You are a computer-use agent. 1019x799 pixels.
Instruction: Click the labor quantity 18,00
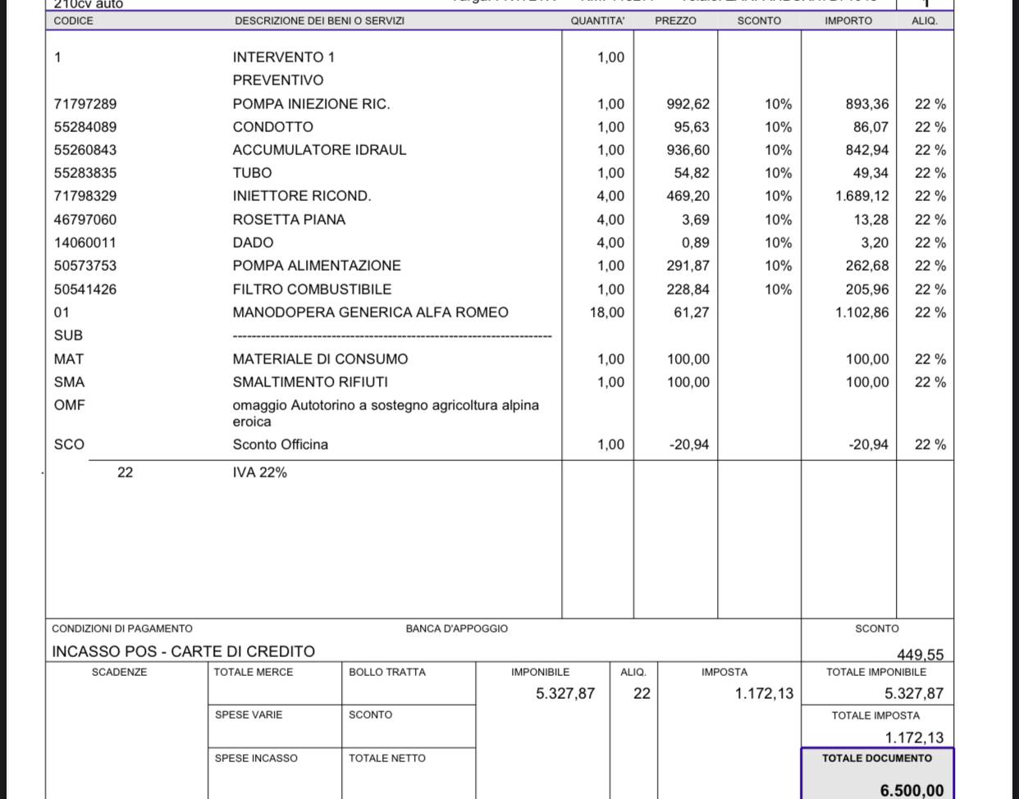click(606, 313)
